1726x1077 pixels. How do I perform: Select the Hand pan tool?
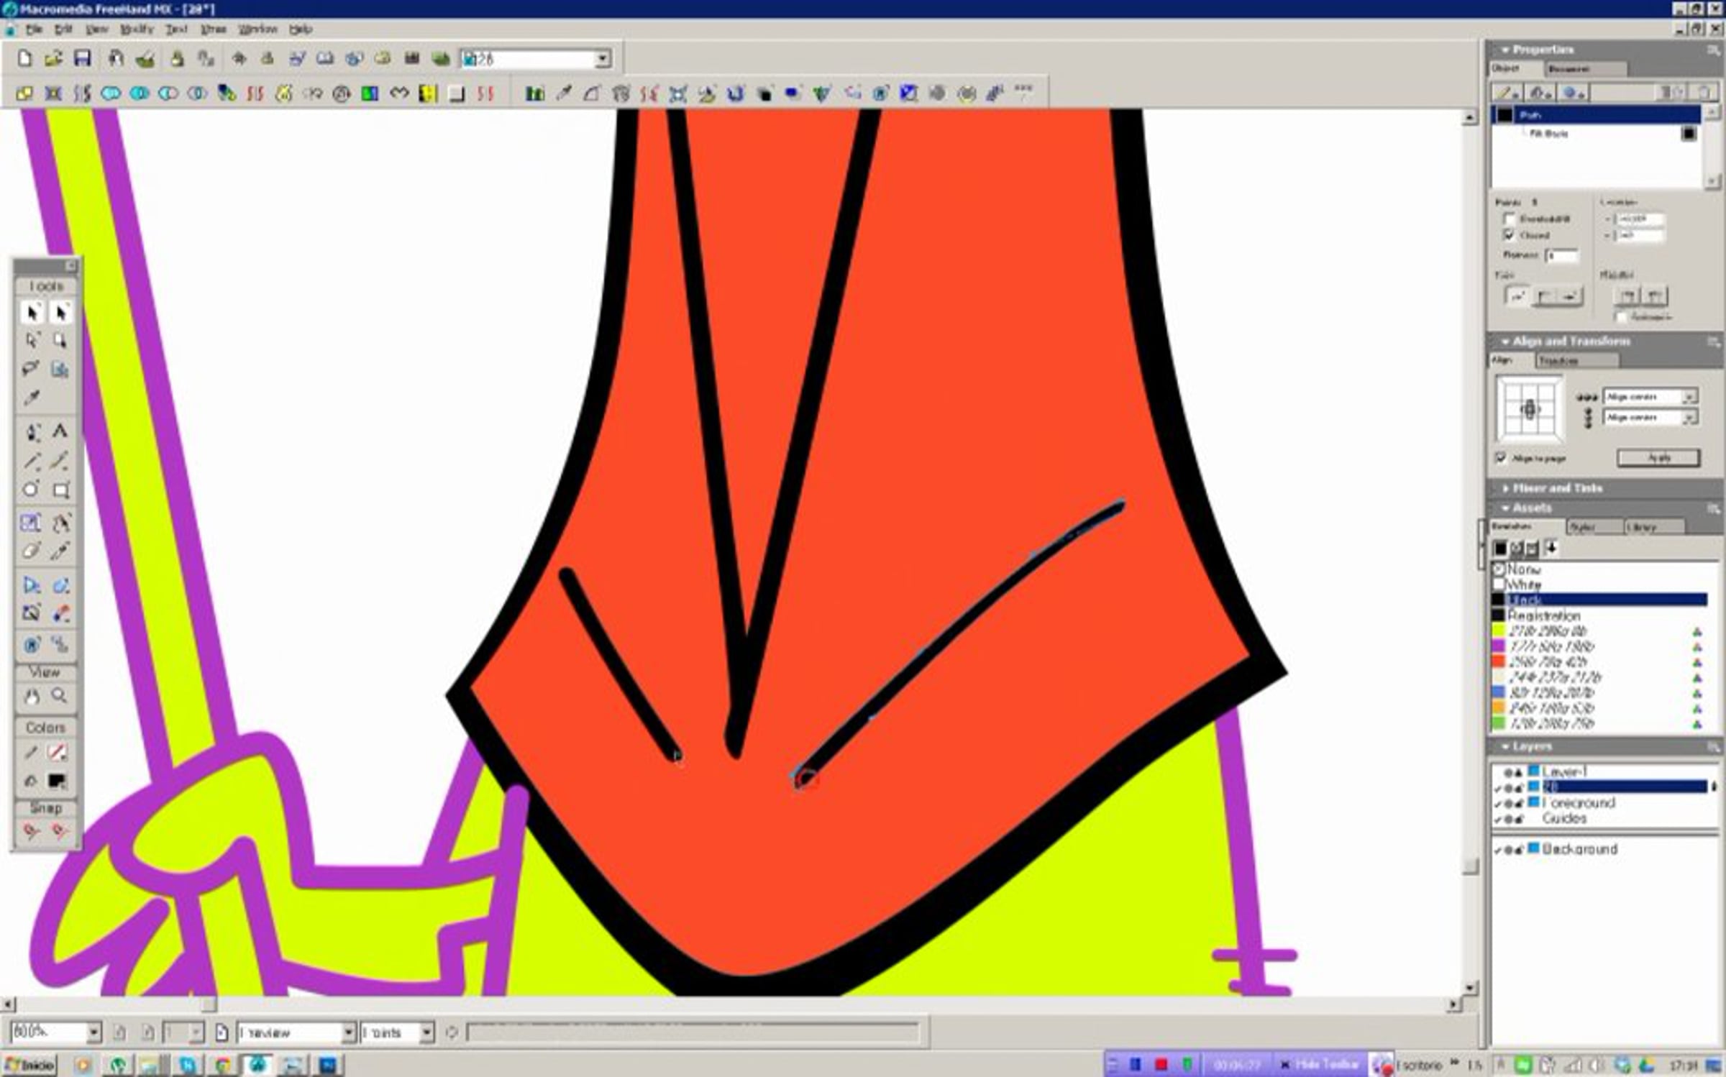pyautogui.click(x=32, y=696)
